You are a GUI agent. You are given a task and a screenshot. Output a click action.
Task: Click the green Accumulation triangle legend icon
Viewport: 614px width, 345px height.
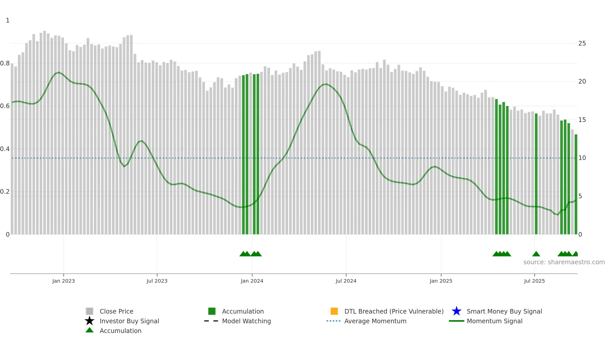[89, 330]
